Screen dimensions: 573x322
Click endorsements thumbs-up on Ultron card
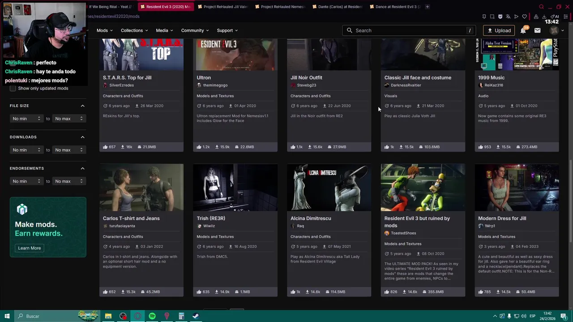pos(199,147)
